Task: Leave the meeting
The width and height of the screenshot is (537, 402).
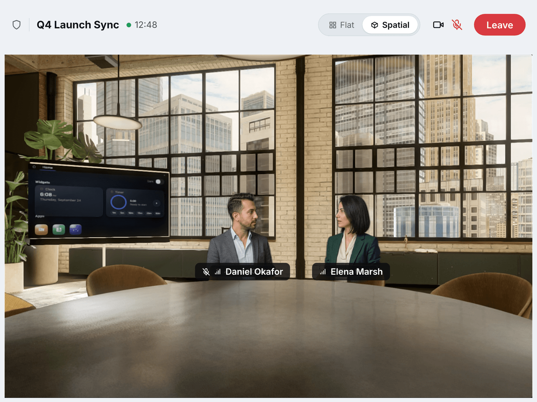Action: tap(500, 25)
